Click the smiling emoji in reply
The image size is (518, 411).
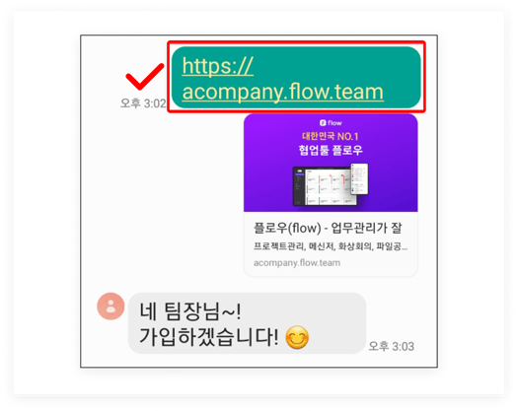tap(297, 337)
